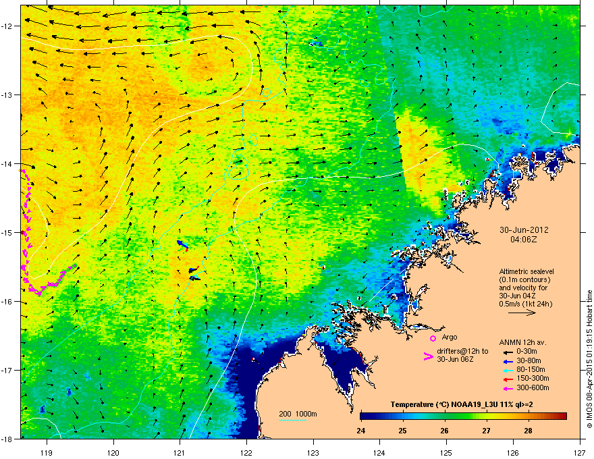The height and width of the screenshot is (459, 594).
Task: Click the 0.5m/s velocity scale arrow
Action: click(x=522, y=313)
